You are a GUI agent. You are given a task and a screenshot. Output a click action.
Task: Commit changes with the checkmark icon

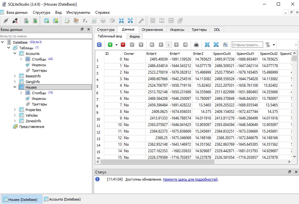point(132,45)
